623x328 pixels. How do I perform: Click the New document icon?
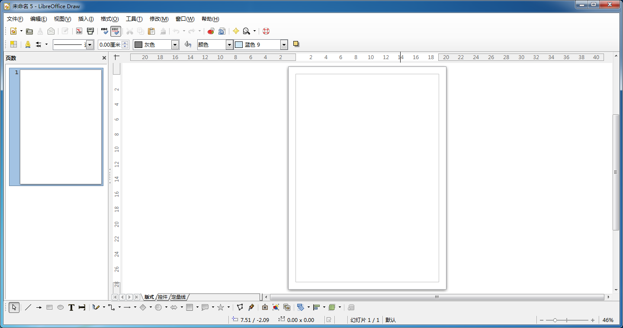[13, 31]
